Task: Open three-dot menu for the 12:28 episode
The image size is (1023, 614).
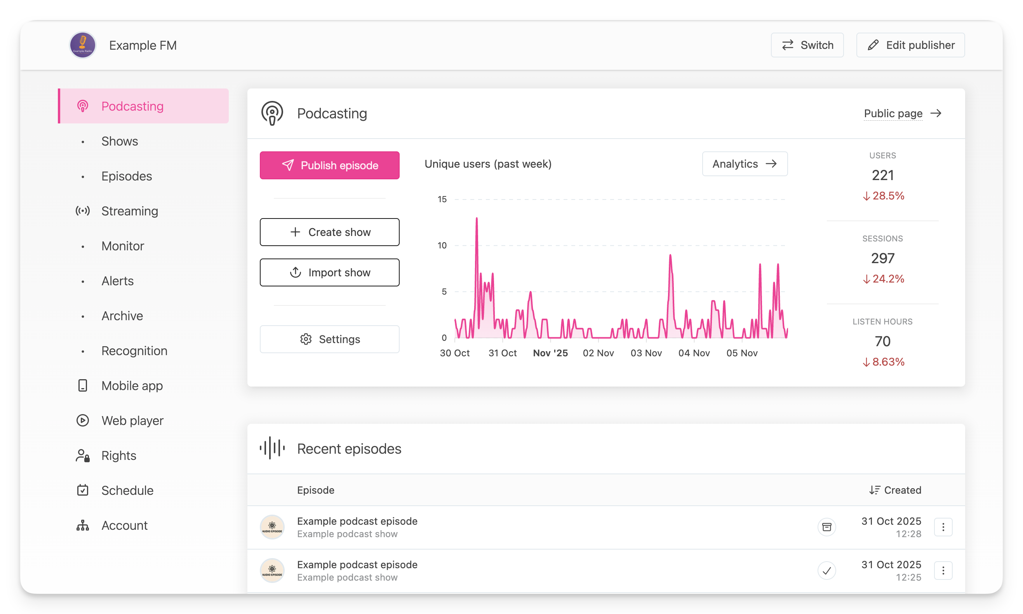Action: pos(943,527)
